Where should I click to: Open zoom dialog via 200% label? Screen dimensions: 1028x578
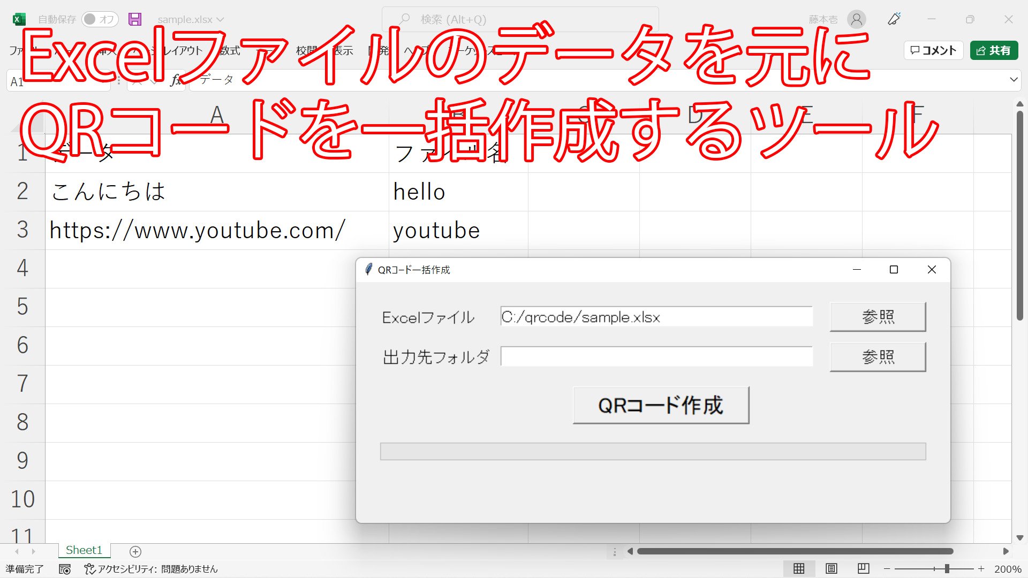click(x=1008, y=569)
